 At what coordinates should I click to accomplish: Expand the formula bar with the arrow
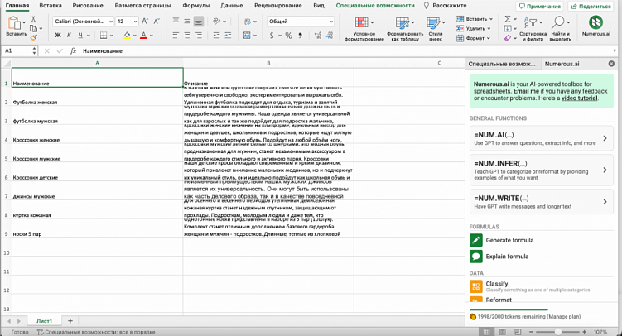pos(615,50)
